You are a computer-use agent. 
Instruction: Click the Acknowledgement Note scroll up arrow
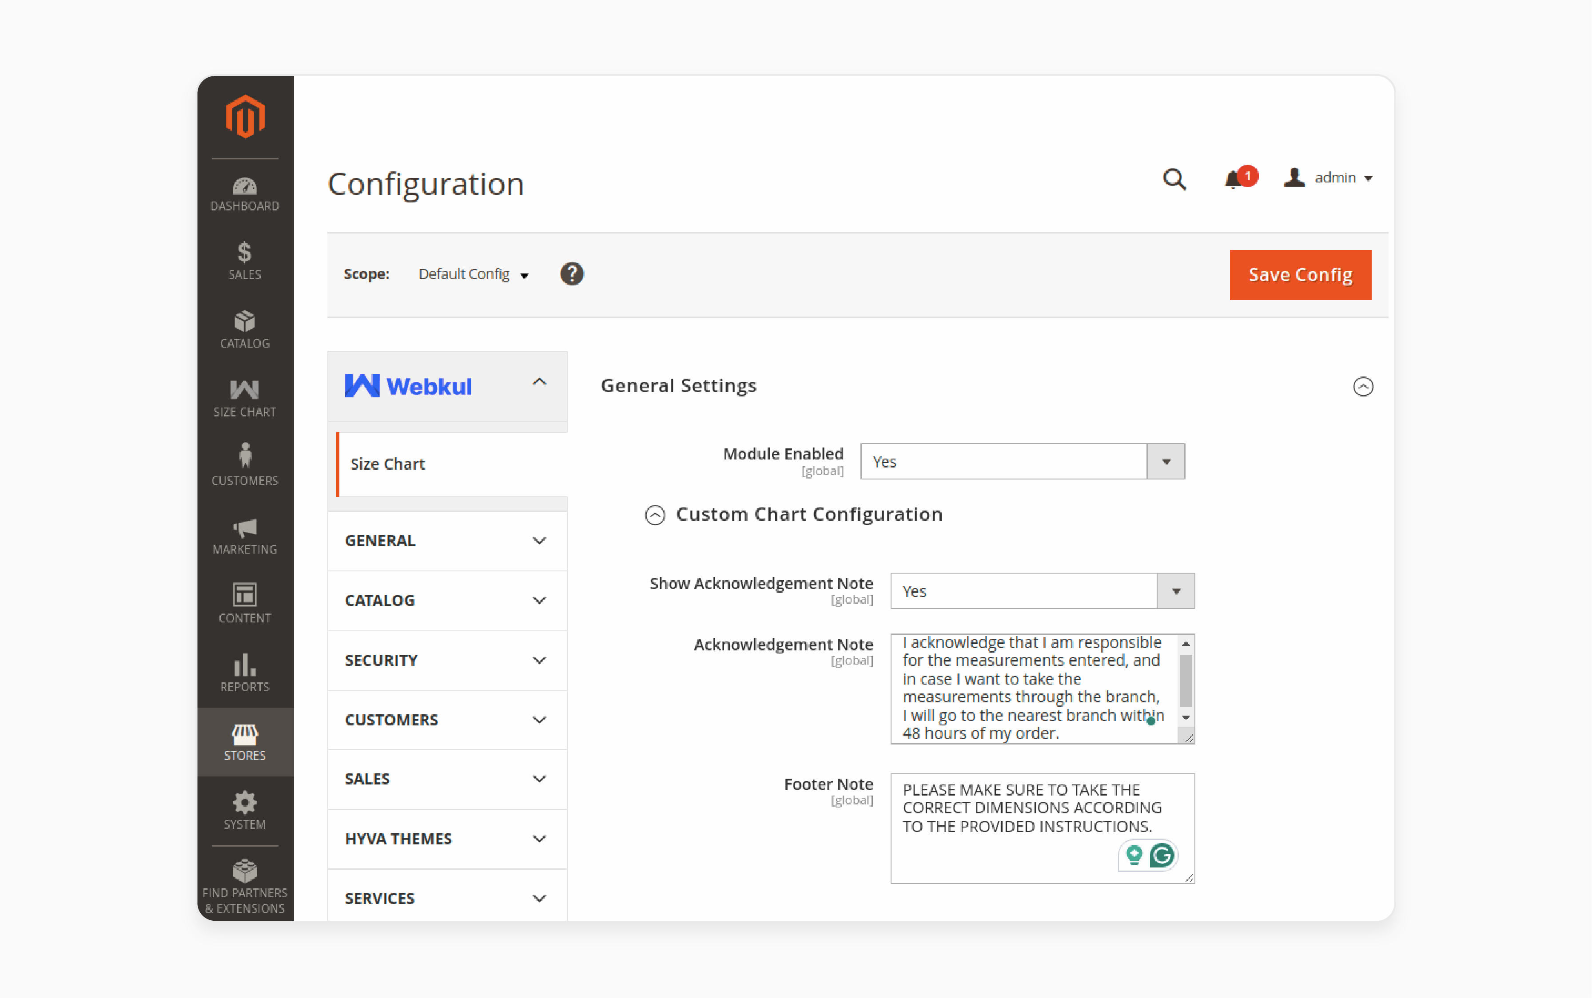(x=1186, y=644)
